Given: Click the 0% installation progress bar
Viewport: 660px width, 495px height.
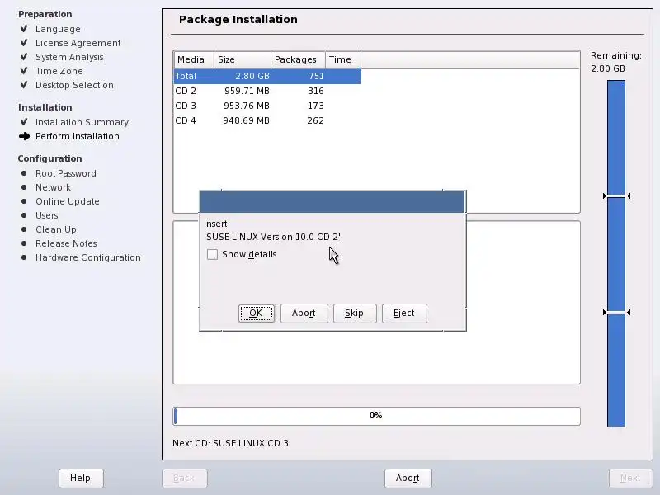Looking at the screenshot, I should [376, 416].
